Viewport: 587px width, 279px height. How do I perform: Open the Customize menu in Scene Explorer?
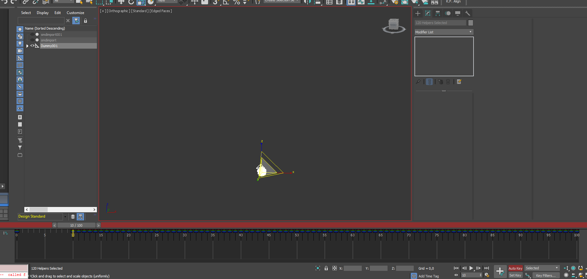(x=75, y=13)
